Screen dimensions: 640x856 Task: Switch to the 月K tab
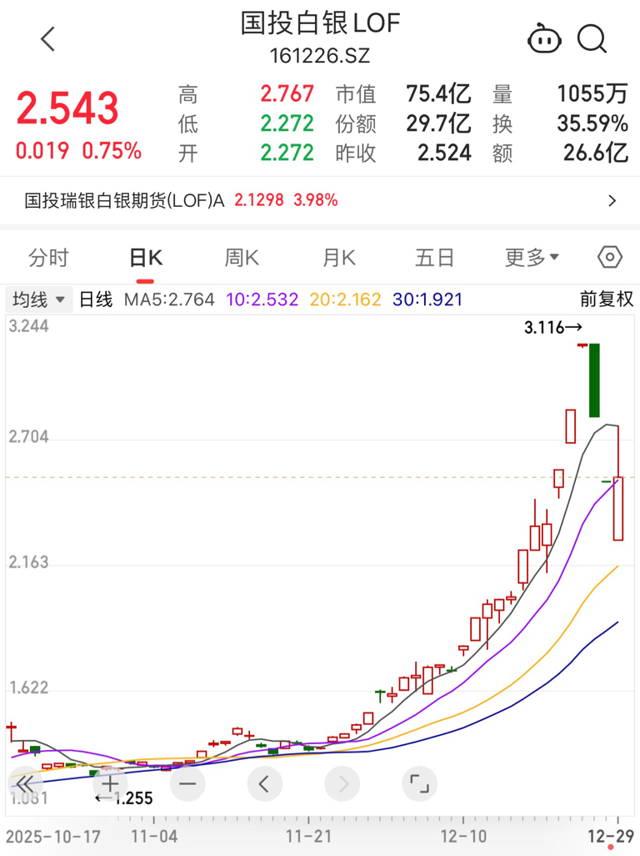click(338, 257)
